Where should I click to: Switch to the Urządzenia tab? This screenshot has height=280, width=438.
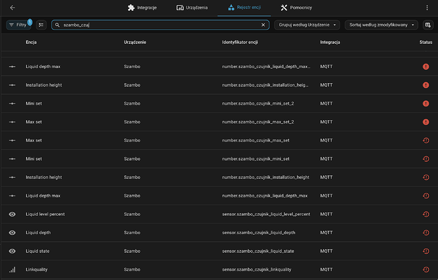pos(192,8)
